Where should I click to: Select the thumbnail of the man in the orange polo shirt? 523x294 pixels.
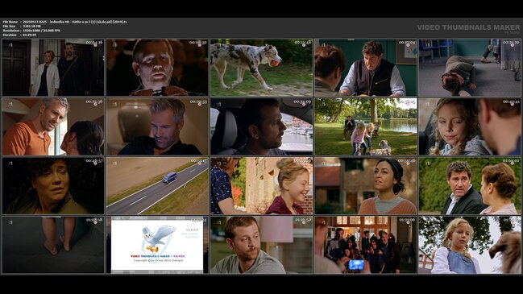coord(53,126)
